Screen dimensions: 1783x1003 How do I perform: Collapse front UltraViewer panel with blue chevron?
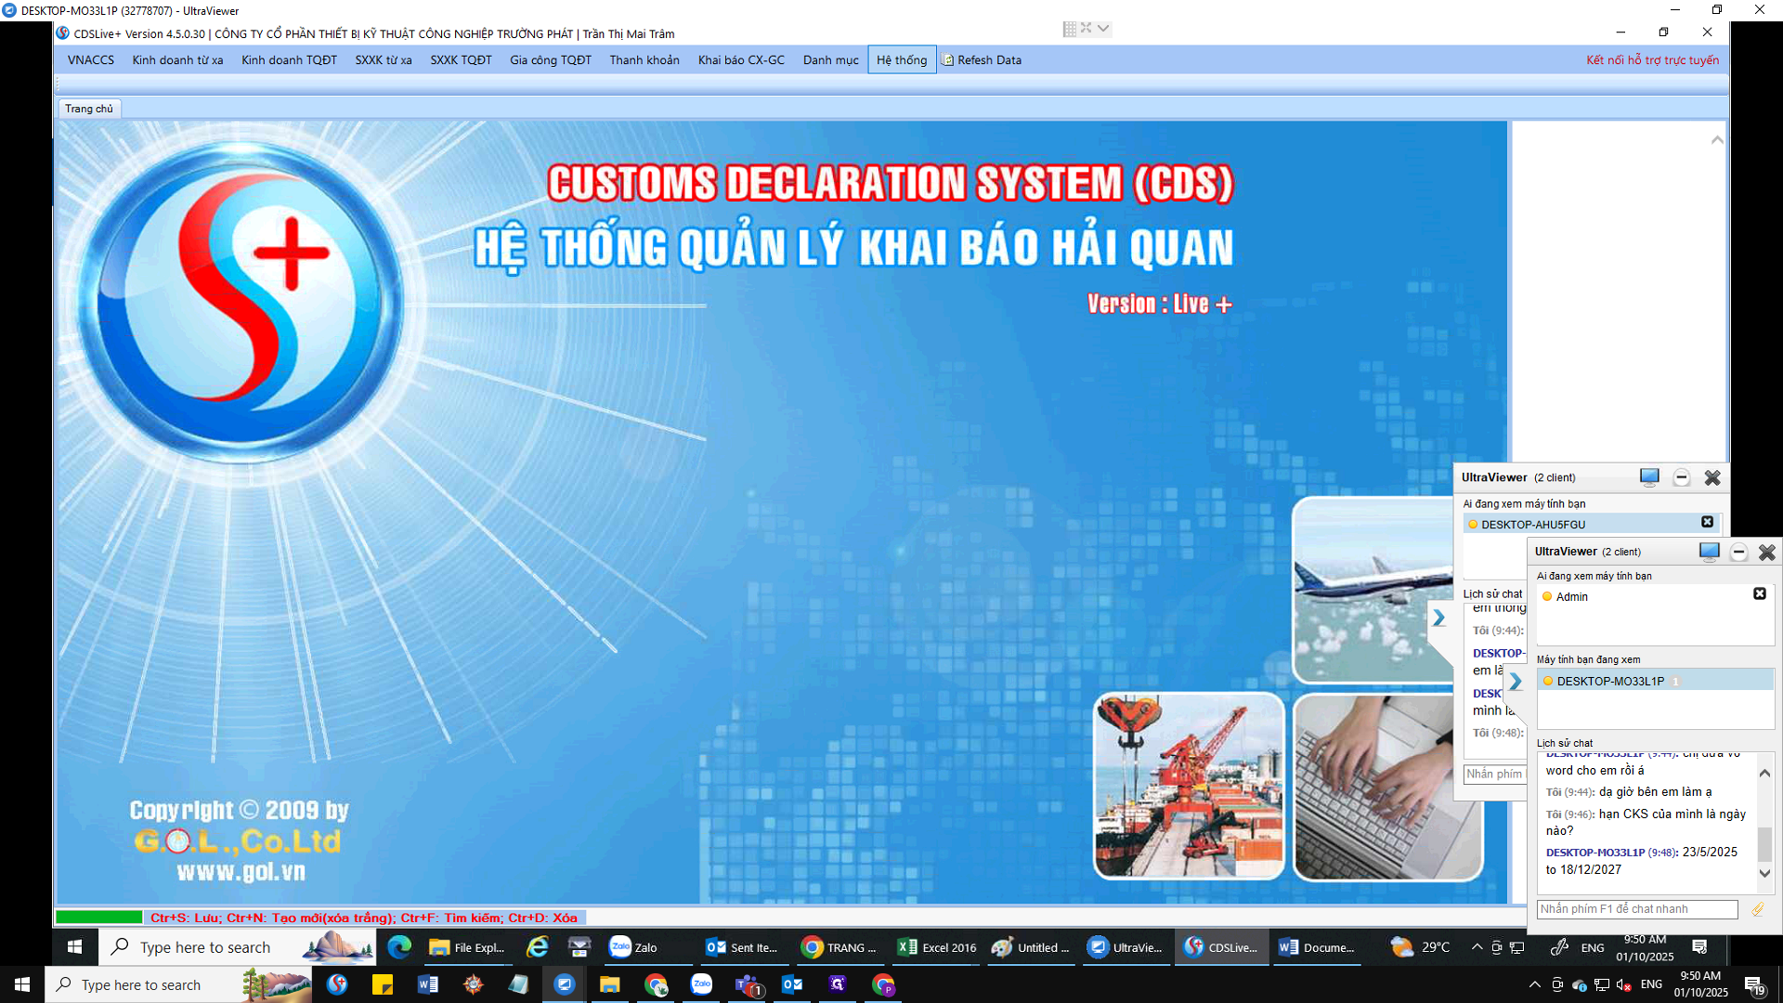[1516, 682]
